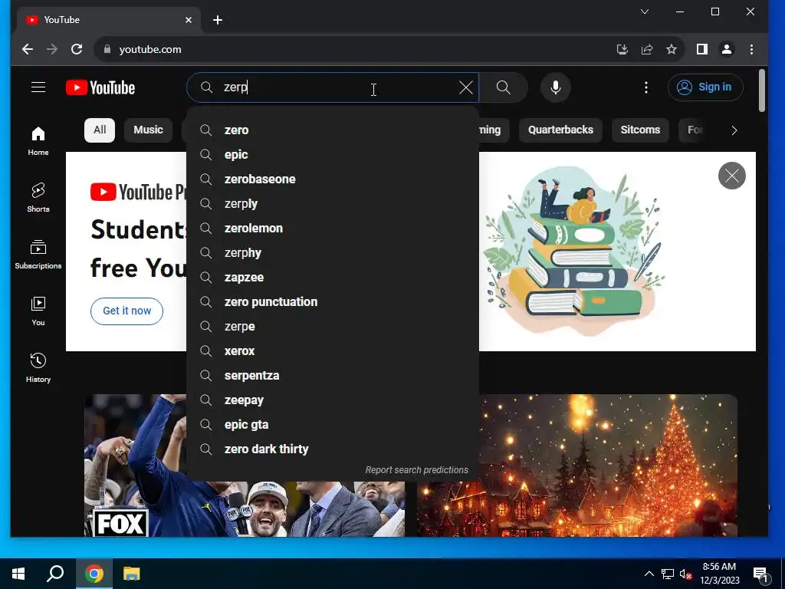The image size is (785, 589).
Task: Go to Home in the sidebar
Action: click(38, 141)
